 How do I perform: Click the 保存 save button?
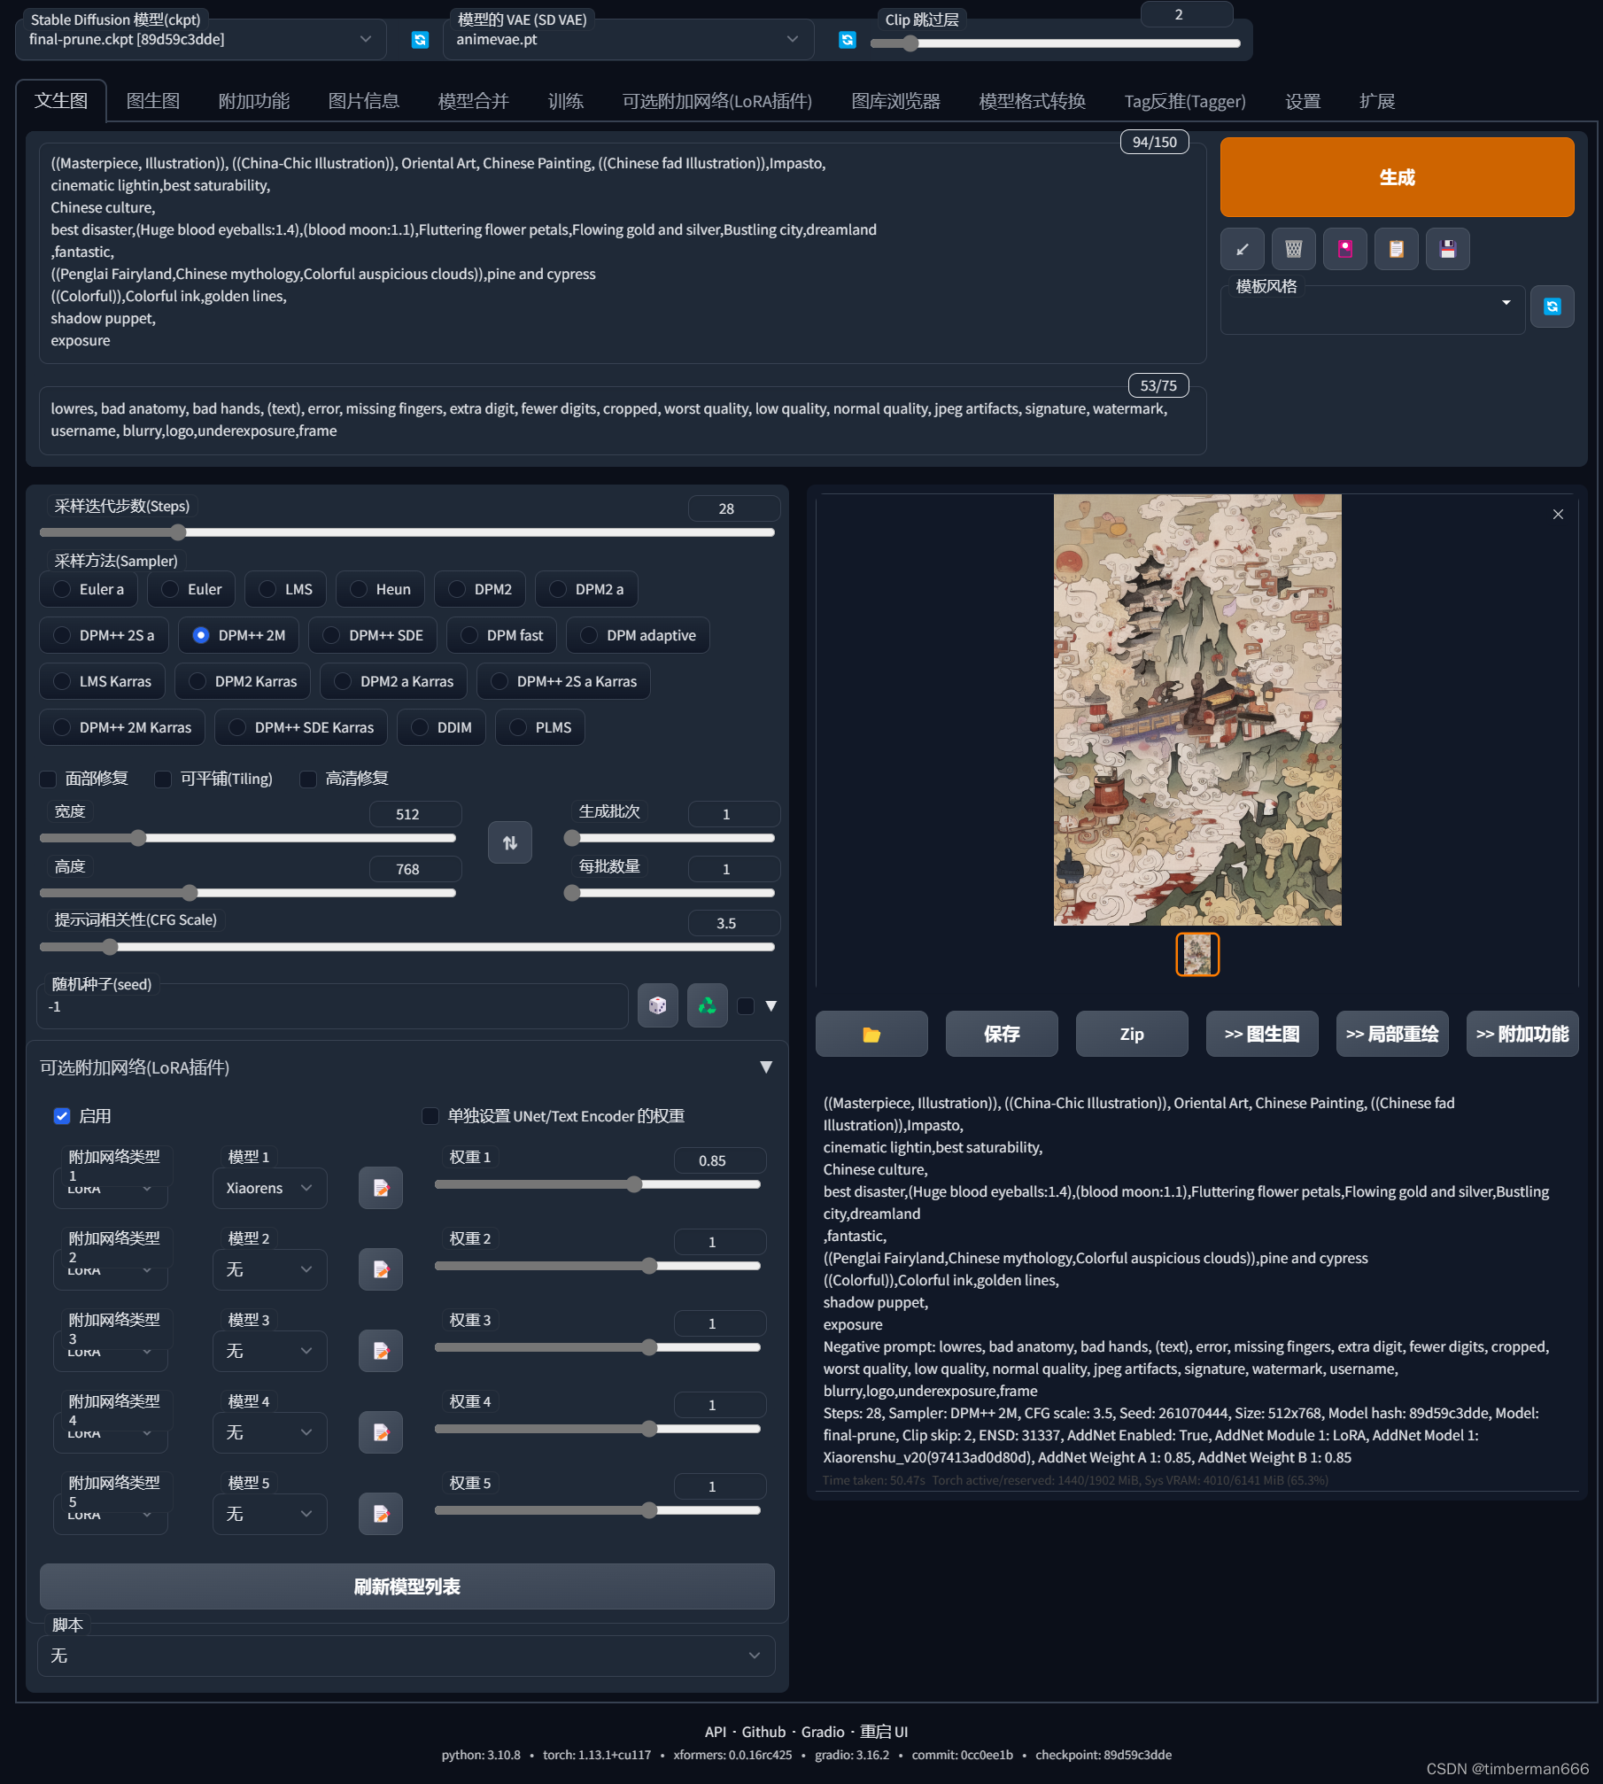(1002, 1034)
